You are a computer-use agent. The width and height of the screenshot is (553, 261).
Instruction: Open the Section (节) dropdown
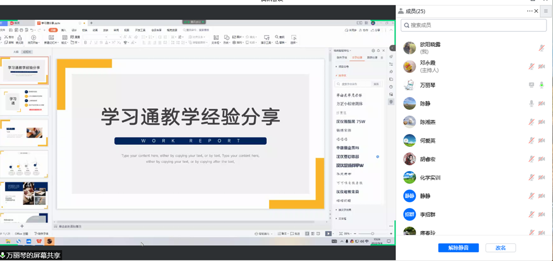[75, 43]
